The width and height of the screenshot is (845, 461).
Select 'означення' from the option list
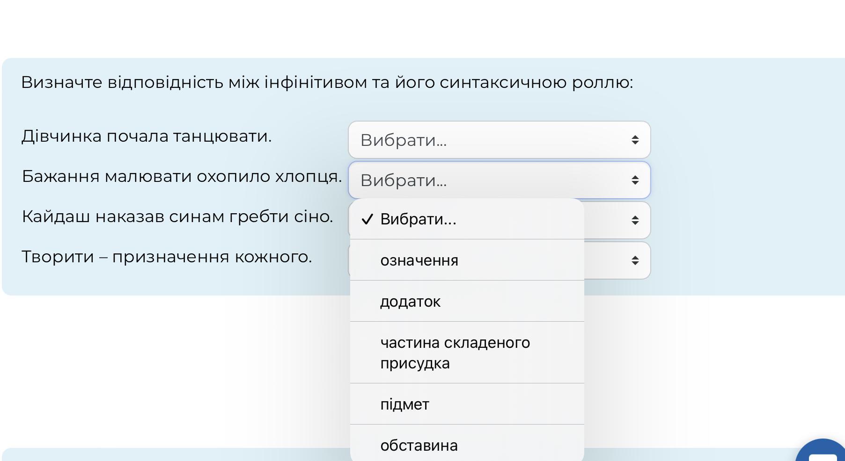(x=419, y=260)
